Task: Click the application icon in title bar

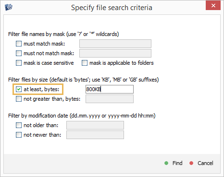Action: click(9, 7)
